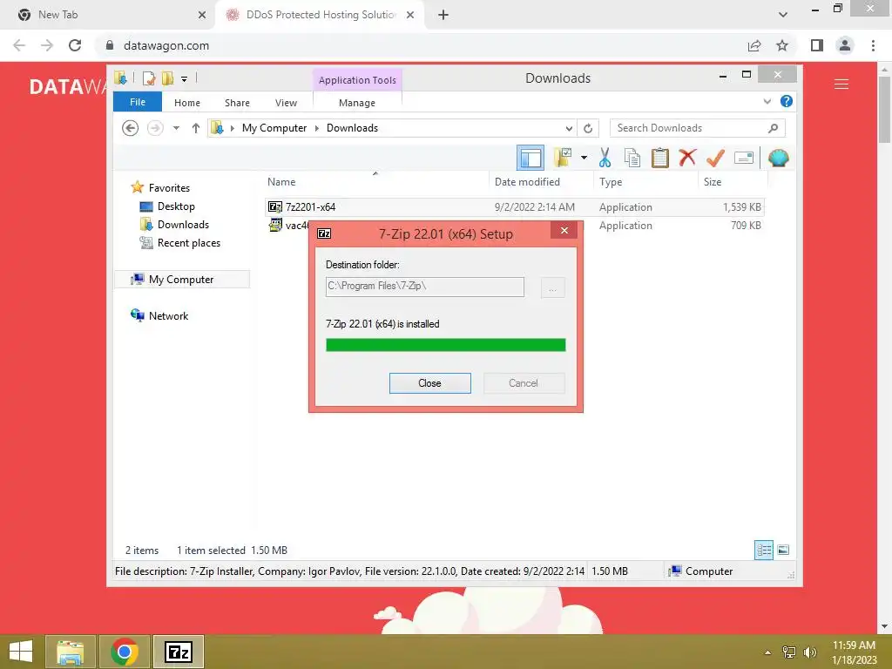Close the 7-Zip Setup dialog with X
The width and height of the screenshot is (892, 669).
coord(564,230)
